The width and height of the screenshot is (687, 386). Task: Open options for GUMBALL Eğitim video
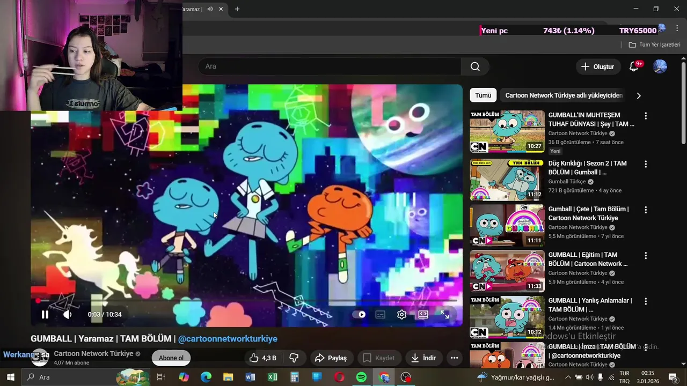pyautogui.click(x=646, y=256)
